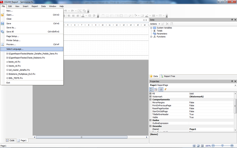The width and height of the screenshot is (237, 148).
Task: Click zoom out minus button
Action: pos(213,146)
